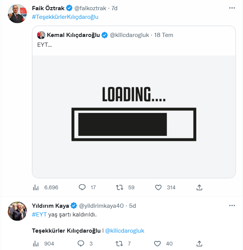Reply to Yıldırım Kaya's tweet
Viewport: 243px width, 250px height.
tap(80, 244)
